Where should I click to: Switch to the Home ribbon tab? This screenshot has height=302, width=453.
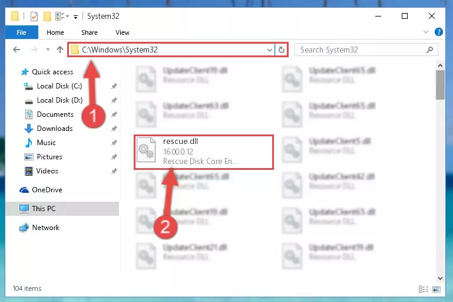point(55,32)
